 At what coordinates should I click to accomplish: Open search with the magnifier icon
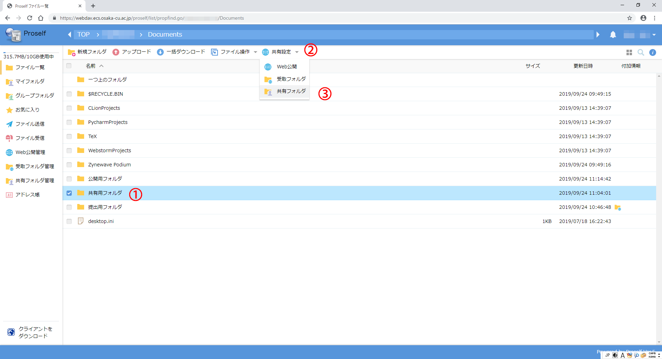[x=641, y=52]
